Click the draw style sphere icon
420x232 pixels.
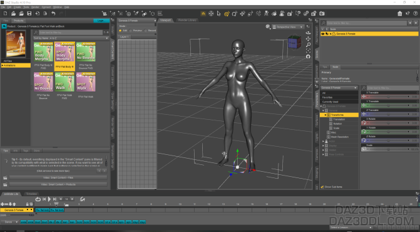[x=268, y=26]
